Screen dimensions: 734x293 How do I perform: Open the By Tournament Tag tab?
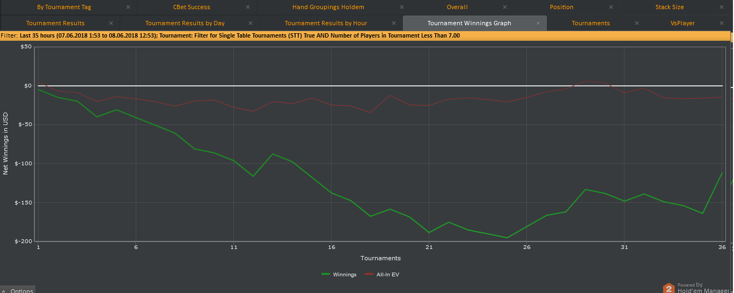(64, 8)
